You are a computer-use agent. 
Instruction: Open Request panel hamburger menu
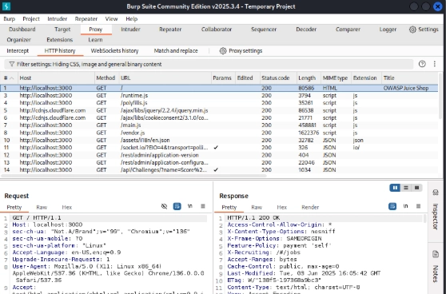point(203,206)
